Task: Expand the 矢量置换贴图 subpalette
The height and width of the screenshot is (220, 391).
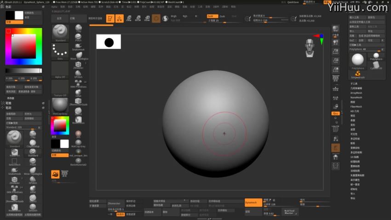Action: 357,175
